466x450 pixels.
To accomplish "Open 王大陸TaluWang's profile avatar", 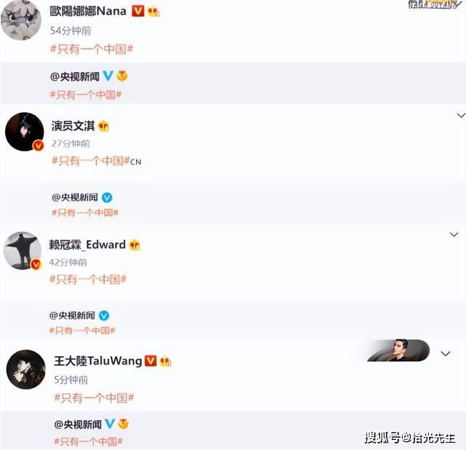I will coord(26,369).
